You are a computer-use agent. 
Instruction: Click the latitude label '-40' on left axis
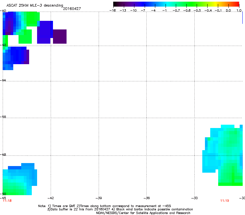3,11
